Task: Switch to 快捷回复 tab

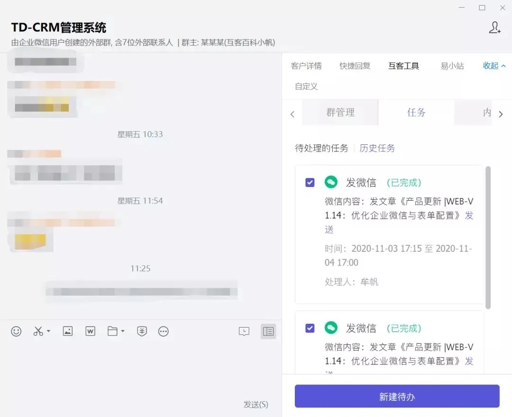Action: tap(355, 66)
